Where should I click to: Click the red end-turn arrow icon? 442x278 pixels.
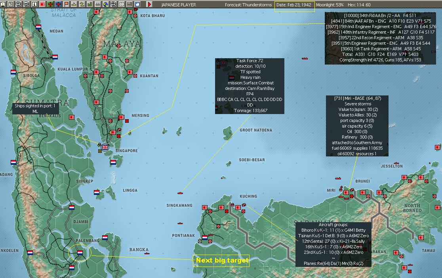149,4
